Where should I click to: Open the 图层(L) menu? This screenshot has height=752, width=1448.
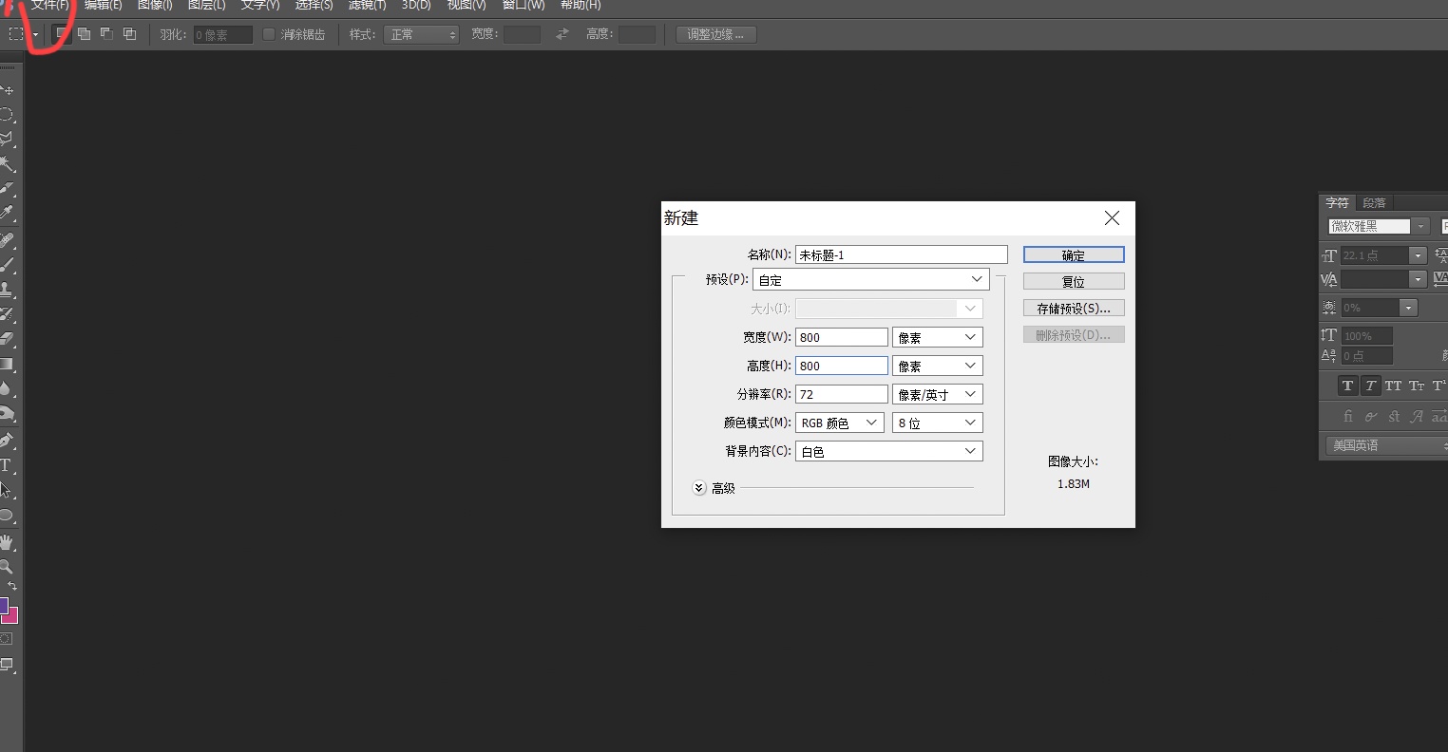207,6
